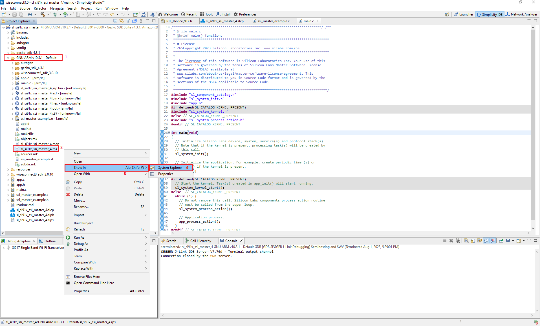
Task: Expand the Binaries node
Action: click(8, 32)
